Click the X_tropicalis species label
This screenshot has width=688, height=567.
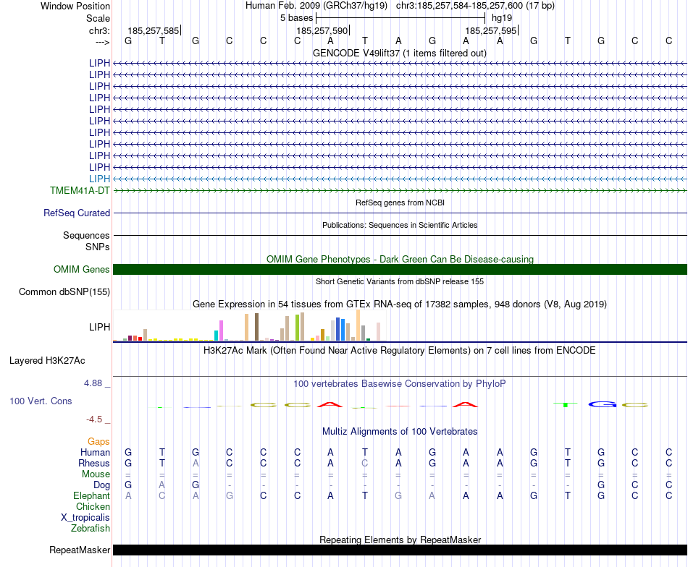(85, 518)
